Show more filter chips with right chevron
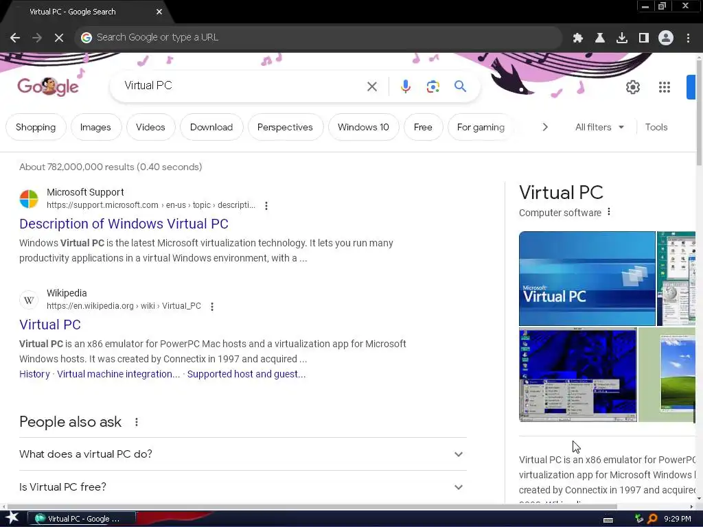The height and width of the screenshot is (527, 703). [545, 127]
